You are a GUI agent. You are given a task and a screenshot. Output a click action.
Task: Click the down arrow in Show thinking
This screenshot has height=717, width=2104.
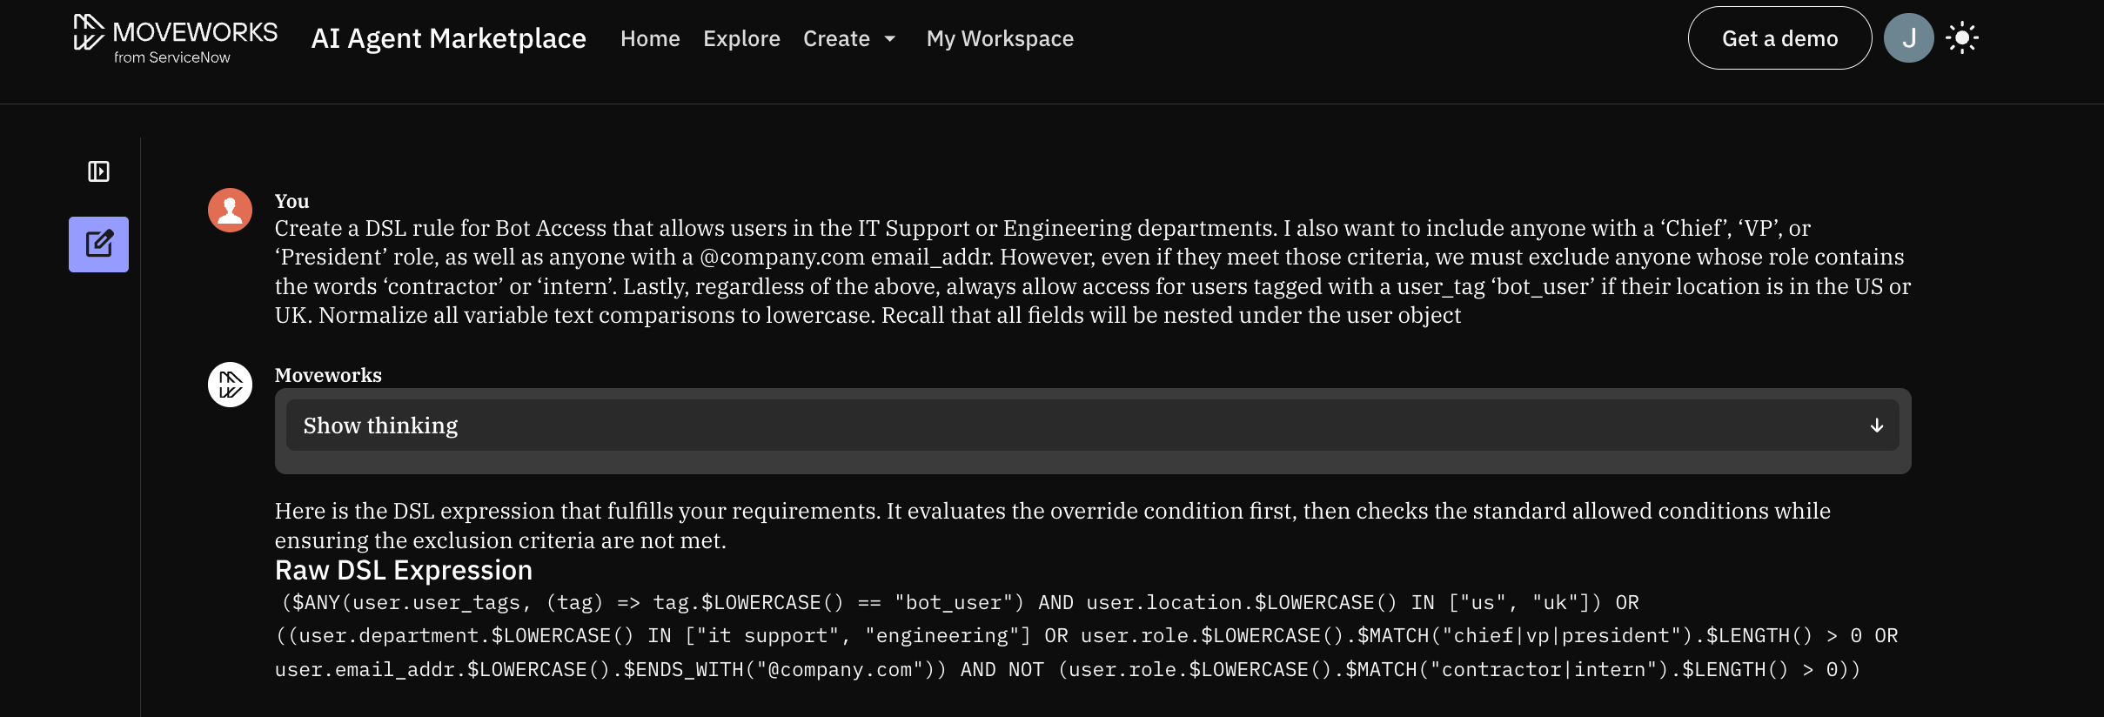[x=1877, y=426]
